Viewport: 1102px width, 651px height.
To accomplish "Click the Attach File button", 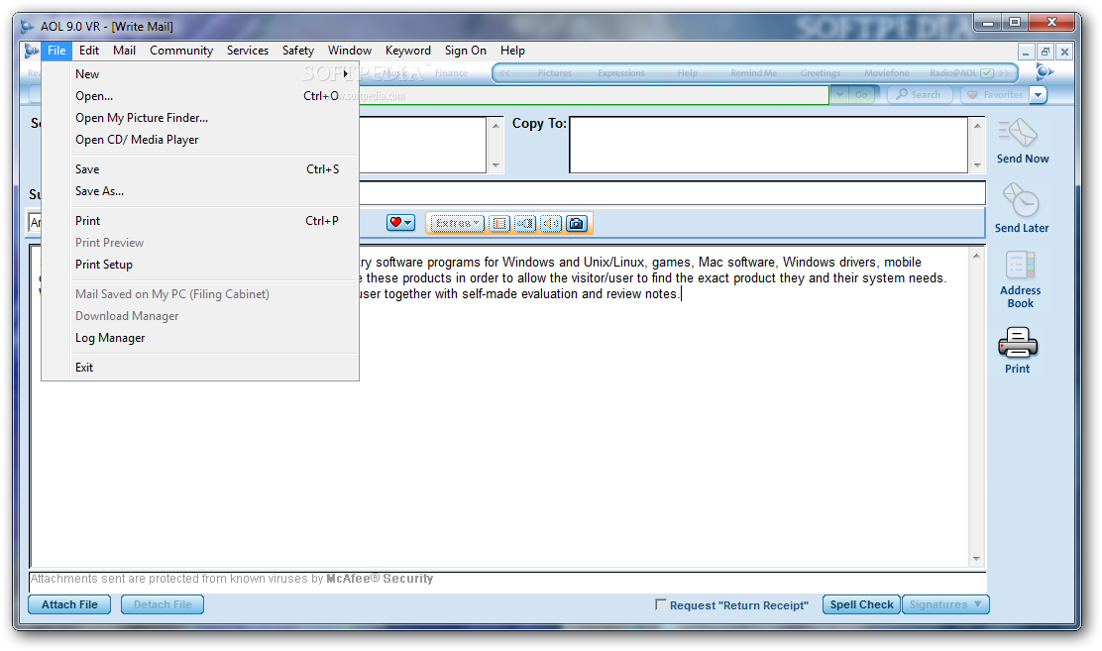I will point(69,604).
